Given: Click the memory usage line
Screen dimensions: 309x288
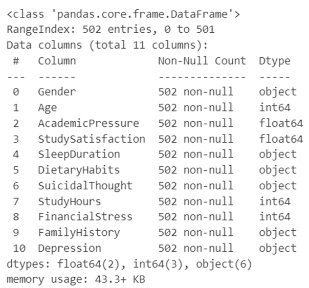Looking at the screenshot, I should pos(76,279).
